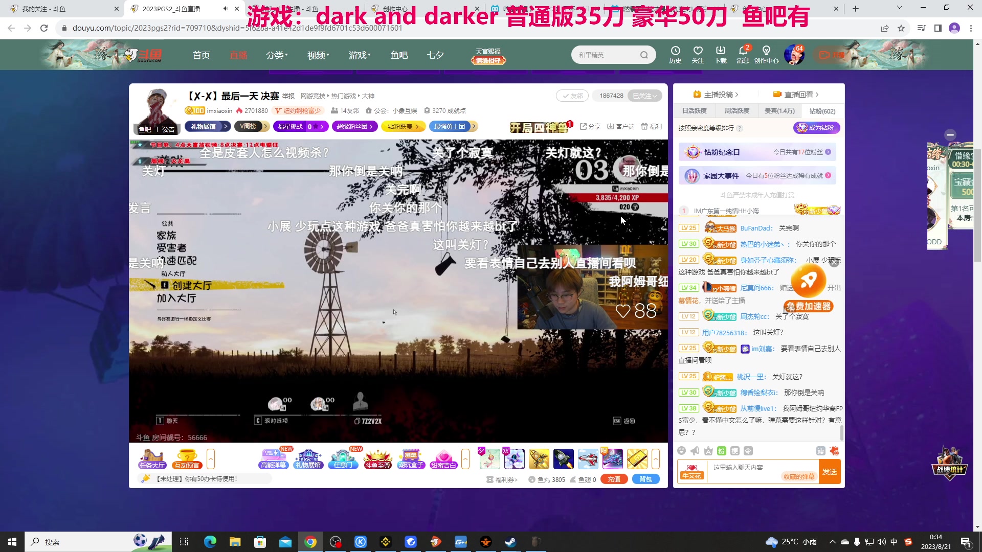This screenshot has height=552, width=982.
Task: Switch to 贵宾(1.4万) tab
Action: pyautogui.click(x=779, y=111)
